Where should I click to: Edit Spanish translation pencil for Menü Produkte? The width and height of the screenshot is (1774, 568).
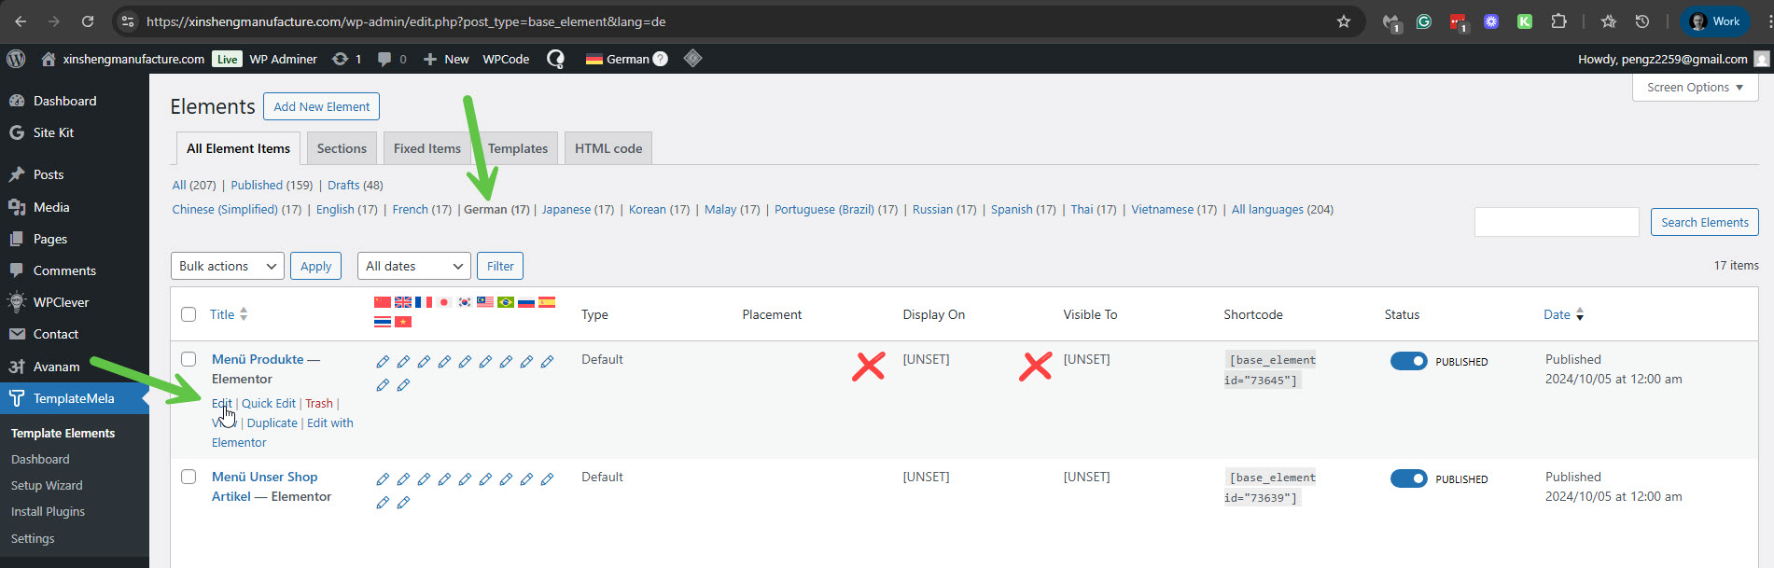pos(547,362)
